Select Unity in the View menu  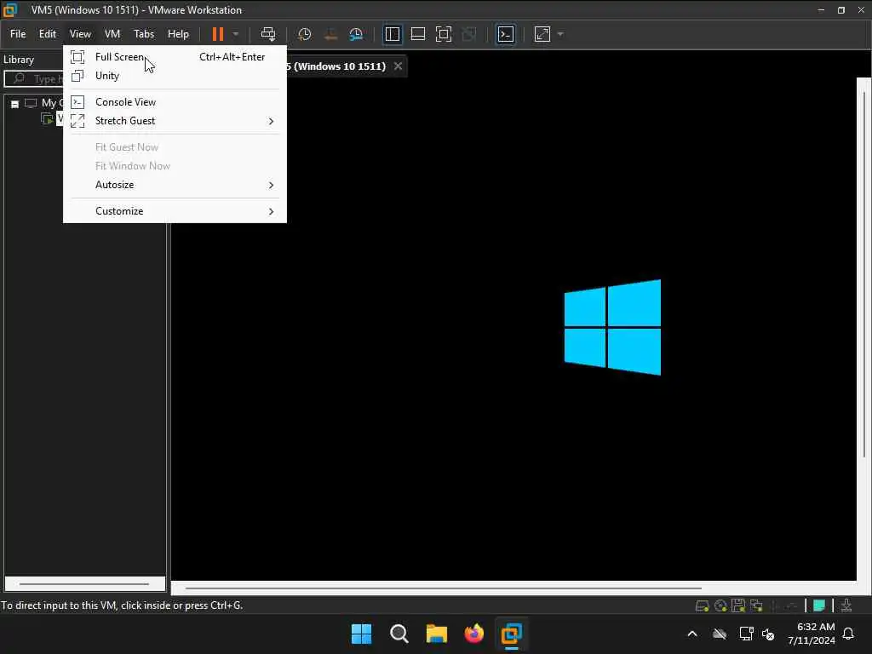175,76
